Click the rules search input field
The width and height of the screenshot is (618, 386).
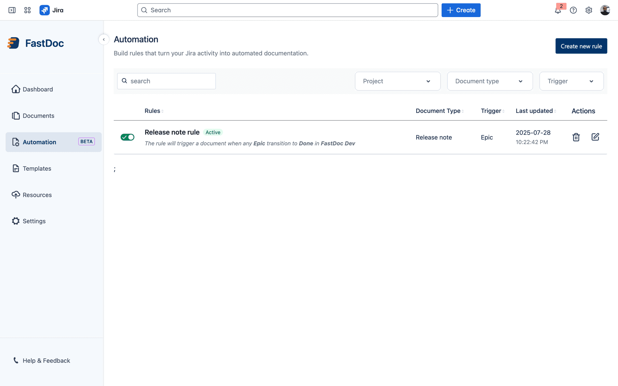pos(166,81)
